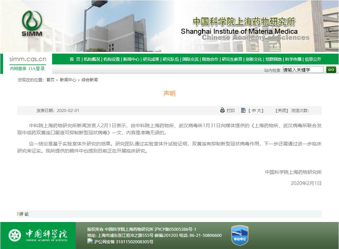Select the 科学传播 menu item
The image size is (339, 249).
(293, 59)
